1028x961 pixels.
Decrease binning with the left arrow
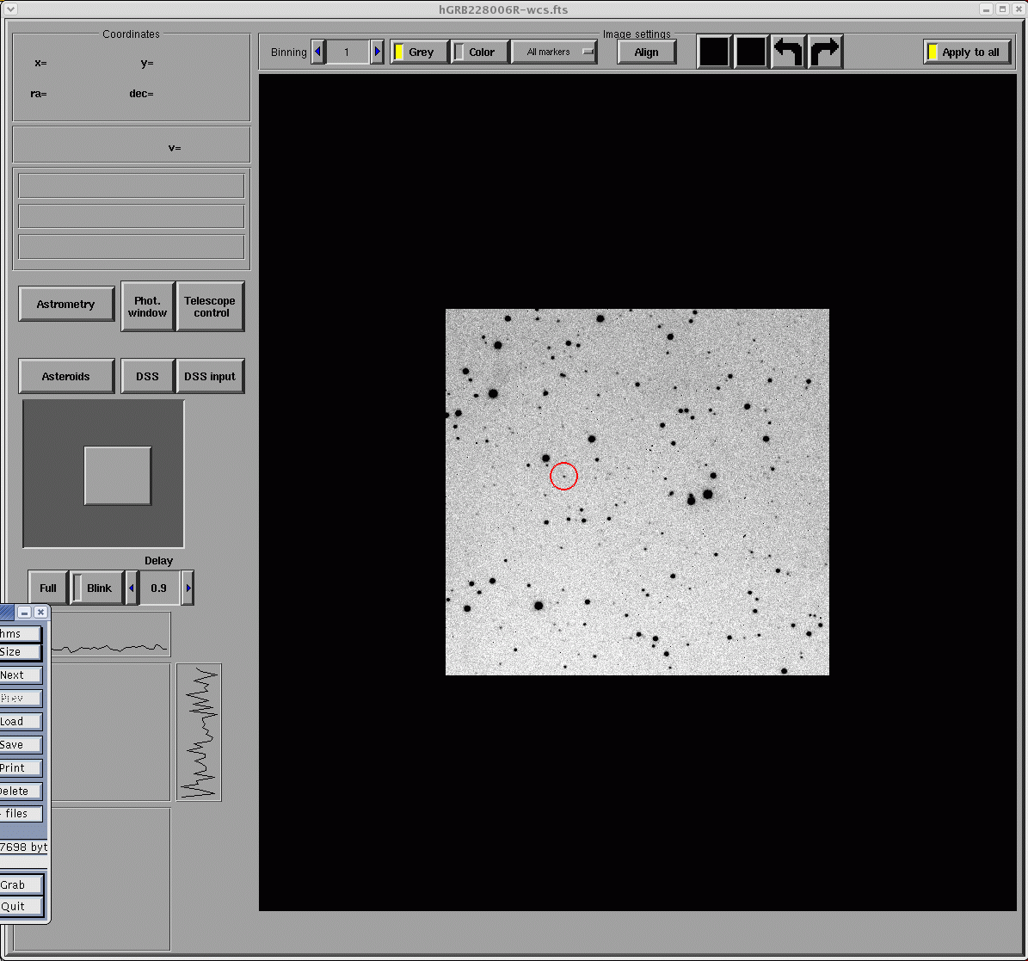pos(318,52)
